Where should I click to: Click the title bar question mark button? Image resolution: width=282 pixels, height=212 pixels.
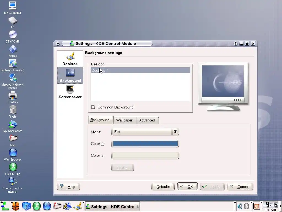tap(236, 44)
